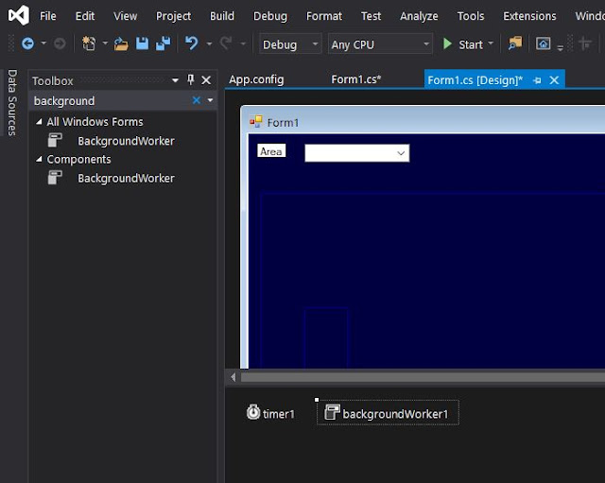605x483 pixels.
Task: Switch to the Form1.cs* code tab
Action: tap(355, 79)
